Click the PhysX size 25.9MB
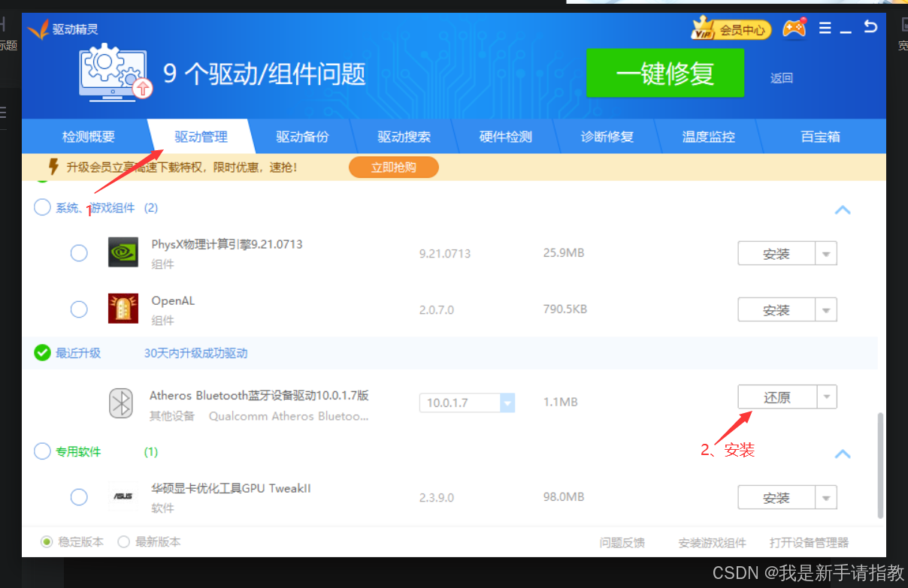908x588 pixels. pos(564,252)
